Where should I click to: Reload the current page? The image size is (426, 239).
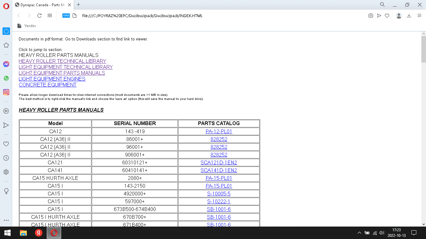point(39,16)
